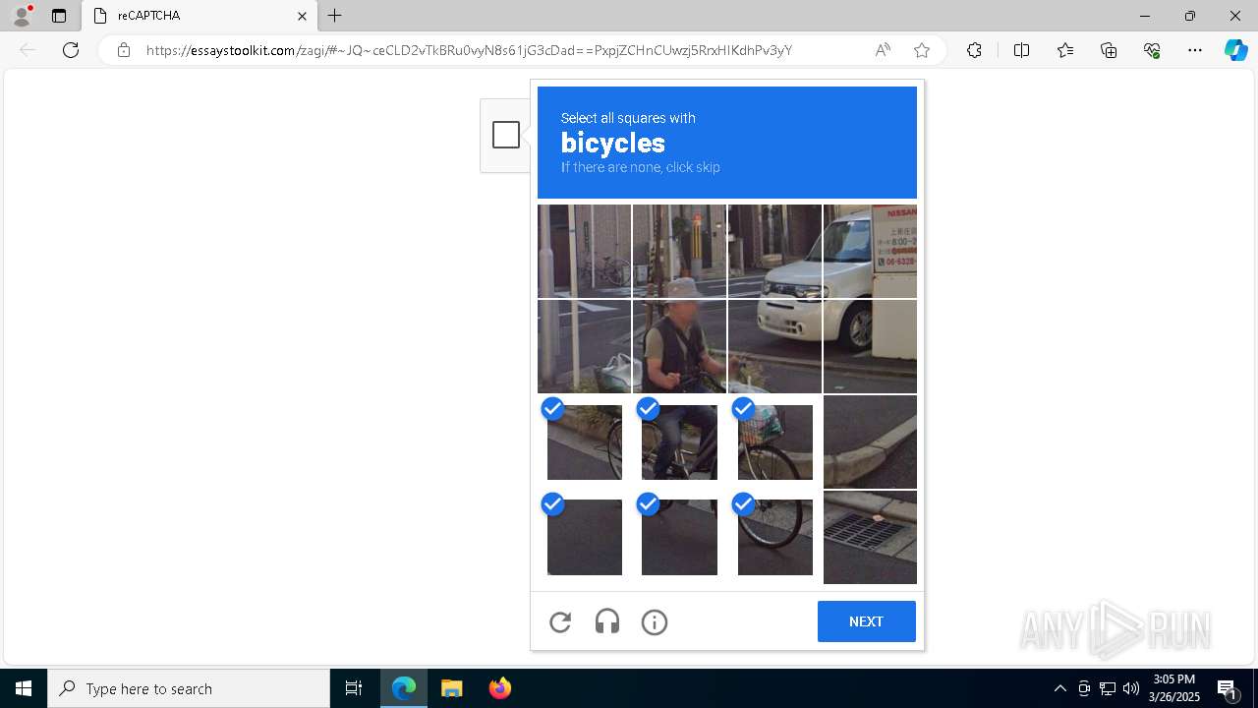Open the Favorites list icon

point(1065,50)
